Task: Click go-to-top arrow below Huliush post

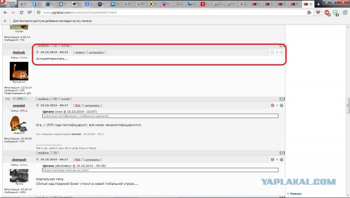Action: tap(282, 98)
